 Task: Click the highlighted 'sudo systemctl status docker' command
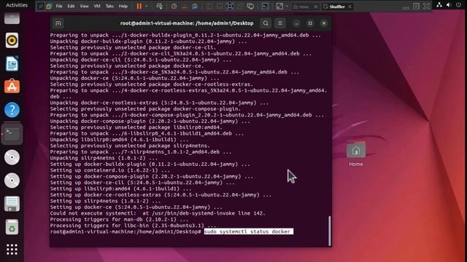point(248,231)
